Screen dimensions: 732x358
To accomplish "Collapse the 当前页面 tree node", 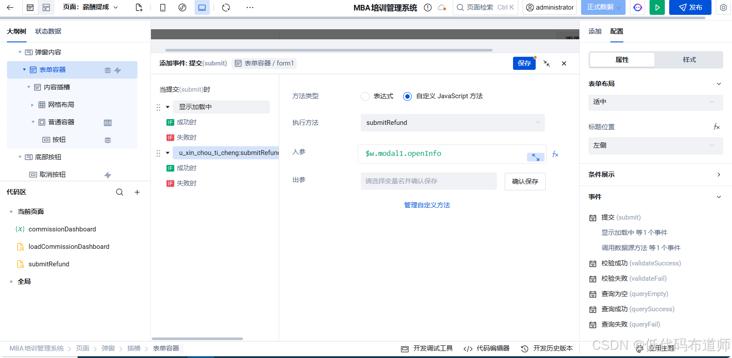I will [x=11, y=212].
